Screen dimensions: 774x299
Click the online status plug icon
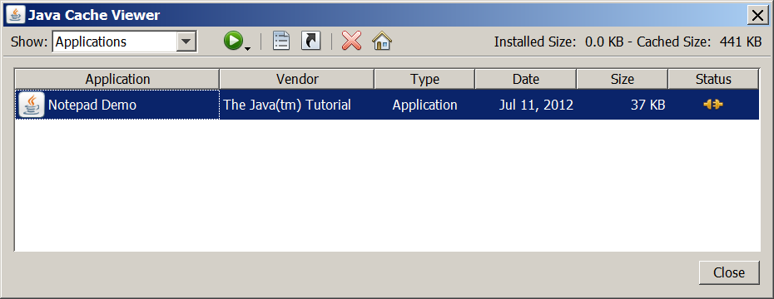713,105
